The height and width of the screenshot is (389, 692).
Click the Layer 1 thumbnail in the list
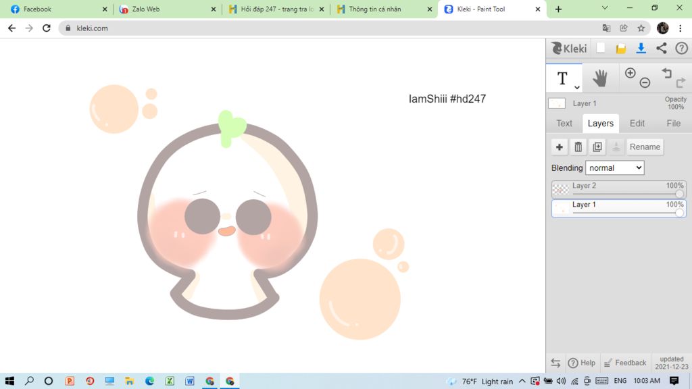560,208
